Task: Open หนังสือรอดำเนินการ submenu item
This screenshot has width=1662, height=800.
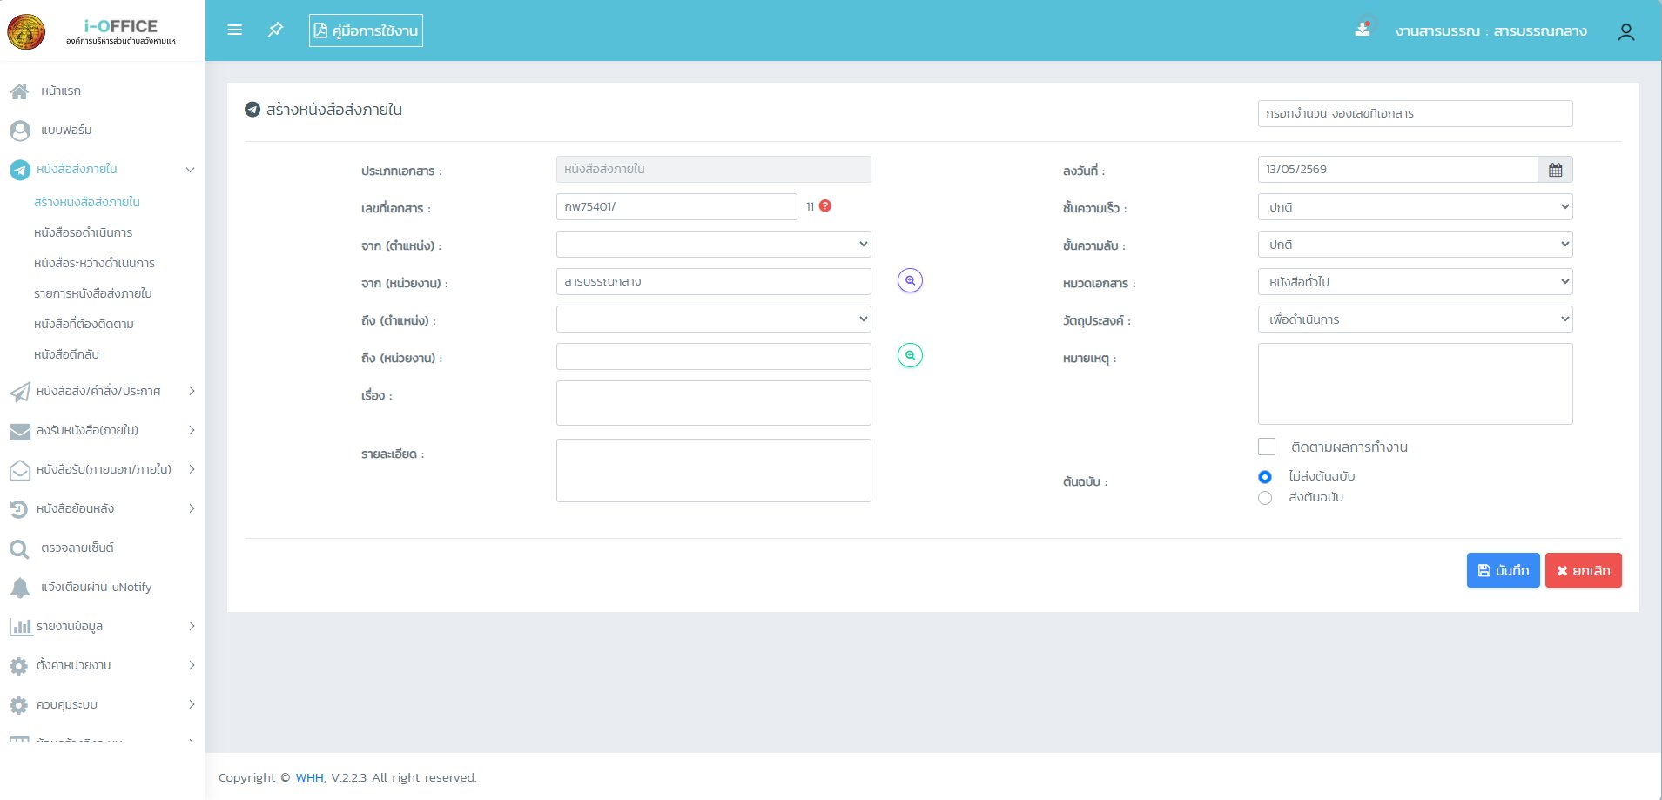Action: point(84,232)
